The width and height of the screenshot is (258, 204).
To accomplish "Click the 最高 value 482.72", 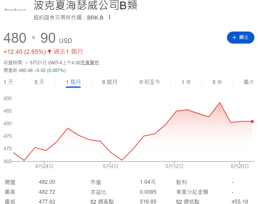I will coord(47,192).
